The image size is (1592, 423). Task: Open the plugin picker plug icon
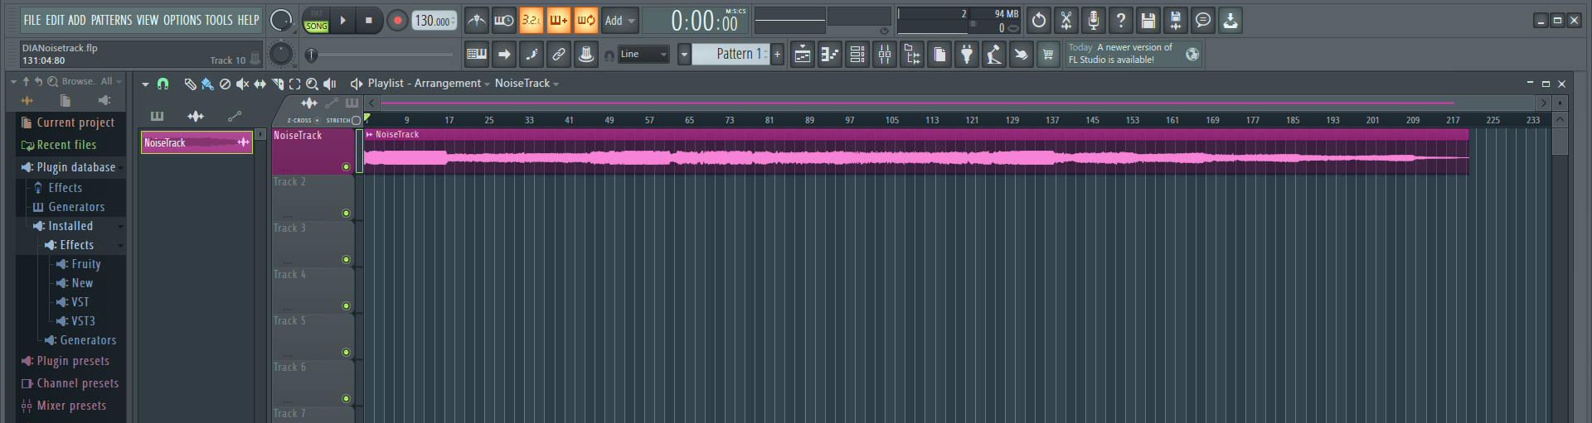pyautogui.click(x=967, y=55)
